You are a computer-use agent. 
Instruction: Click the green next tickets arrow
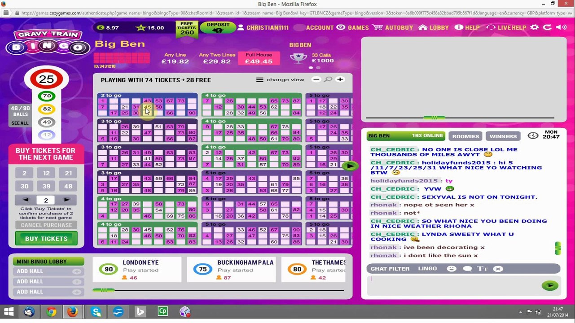(350, 166)
